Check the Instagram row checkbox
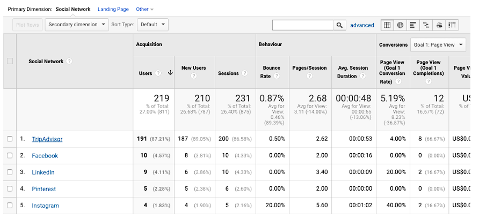 [10, 205]
